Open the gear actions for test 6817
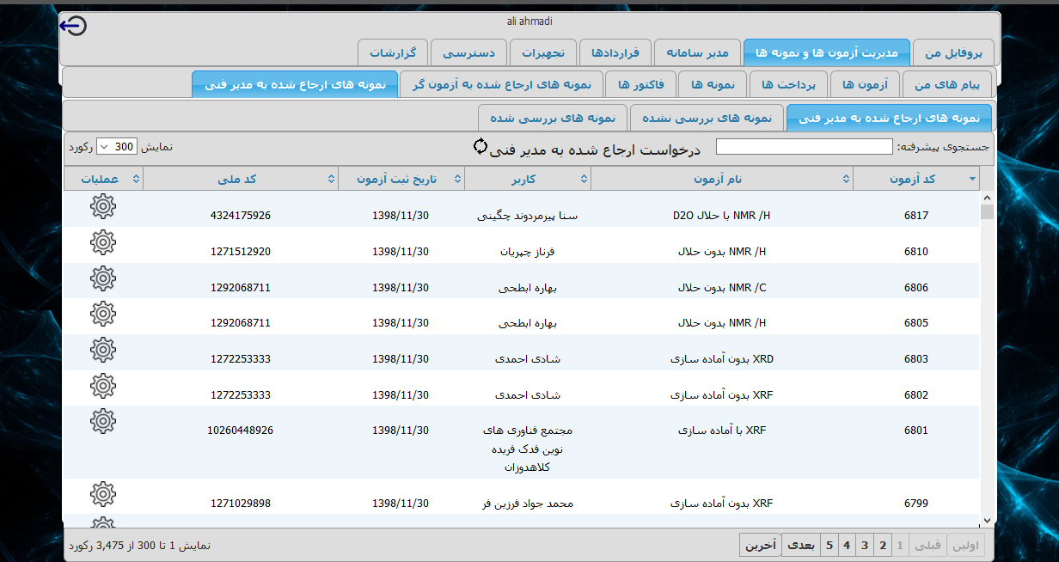1059x562 pixels. pyautogui.click(x=103, y=206)
